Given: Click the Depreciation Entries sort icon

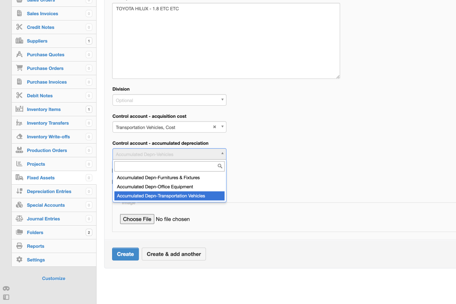Looking at the screenshot, I should tap(19, 192).
